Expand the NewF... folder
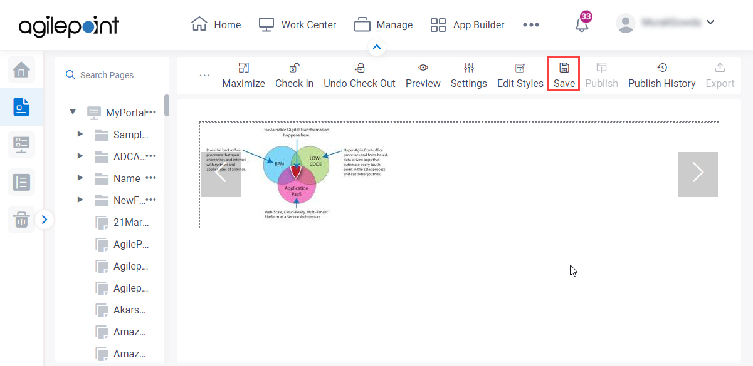Screen dimensions: 753x366 click(80, 200)
